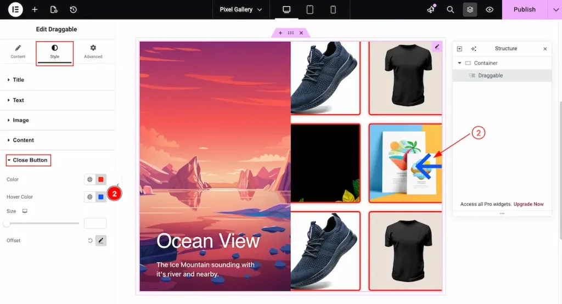Expand the Image style section
Screen dimensions: 562x304
21,120
